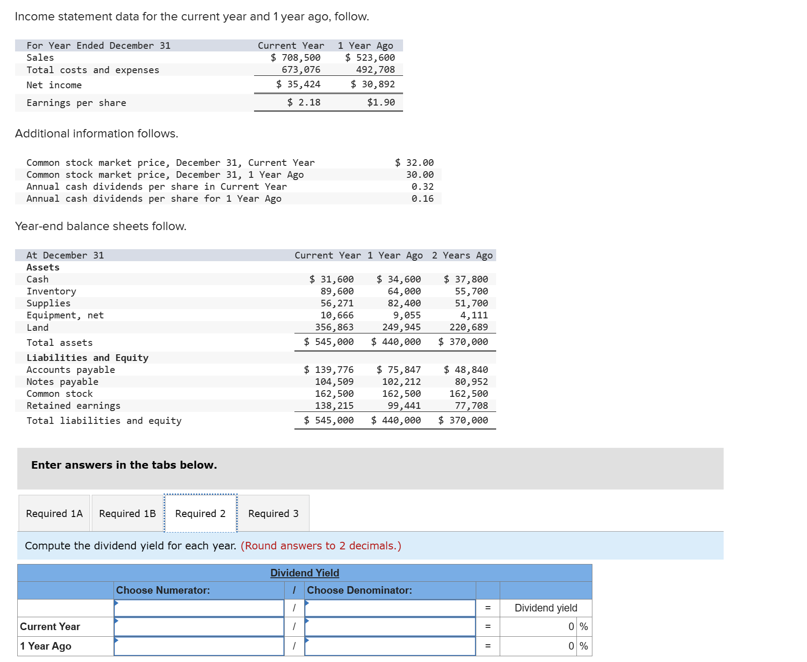
Task: Click the Enter answers in the tabs below banner
Action: click(124, 465)
